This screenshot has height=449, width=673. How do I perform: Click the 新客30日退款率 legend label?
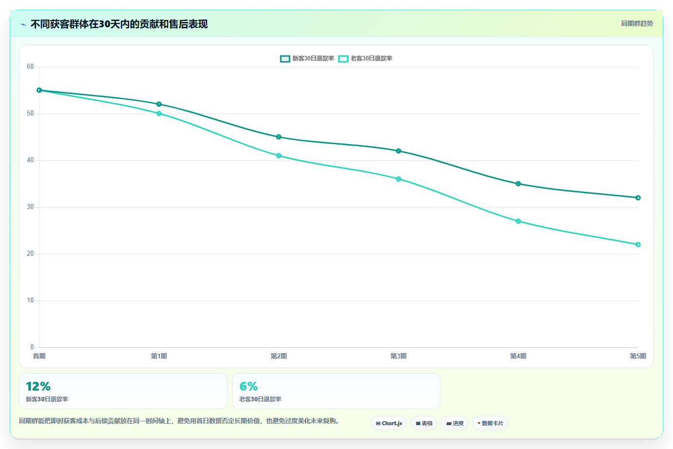(x=313, y=58)
